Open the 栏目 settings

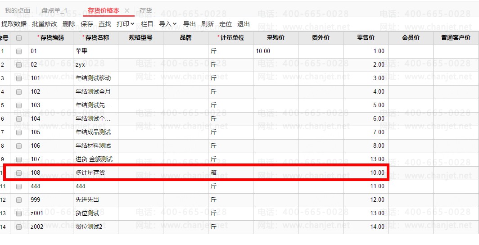point(147,24)
